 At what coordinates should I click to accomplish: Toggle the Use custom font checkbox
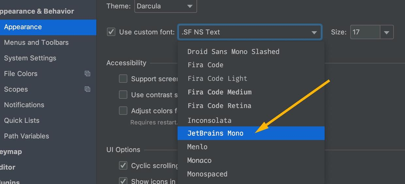(x=111, y=32)
